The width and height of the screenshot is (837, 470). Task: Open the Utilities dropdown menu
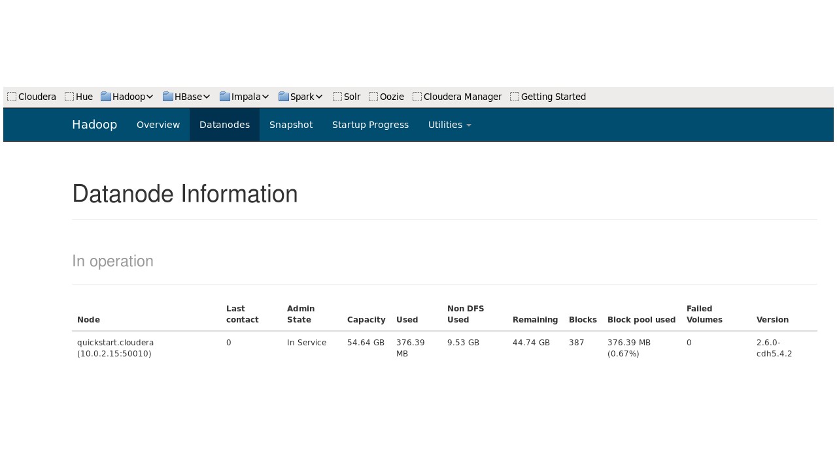tap(449, 125)
